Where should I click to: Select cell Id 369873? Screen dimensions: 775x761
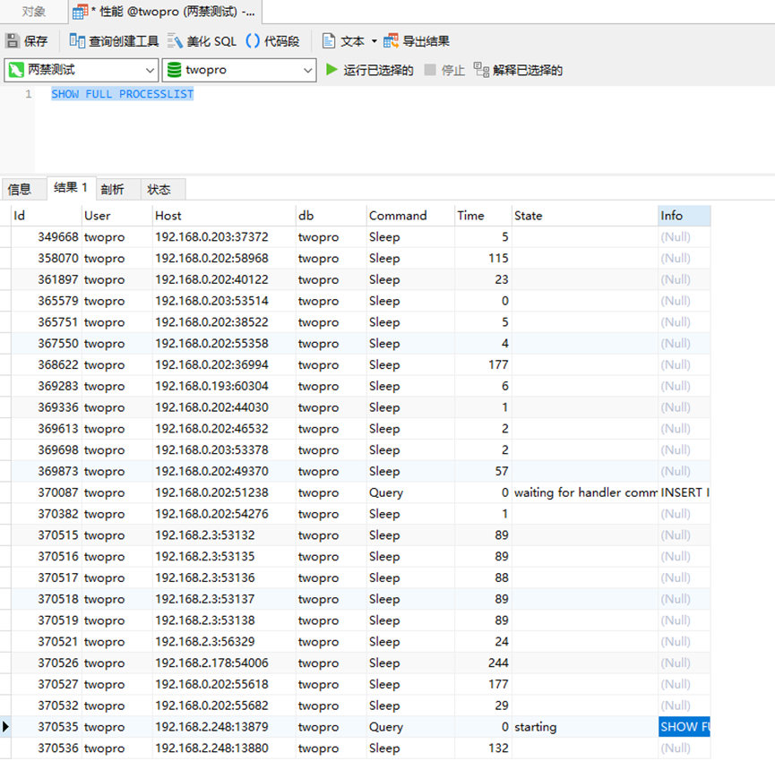click(x=47, y=471)
